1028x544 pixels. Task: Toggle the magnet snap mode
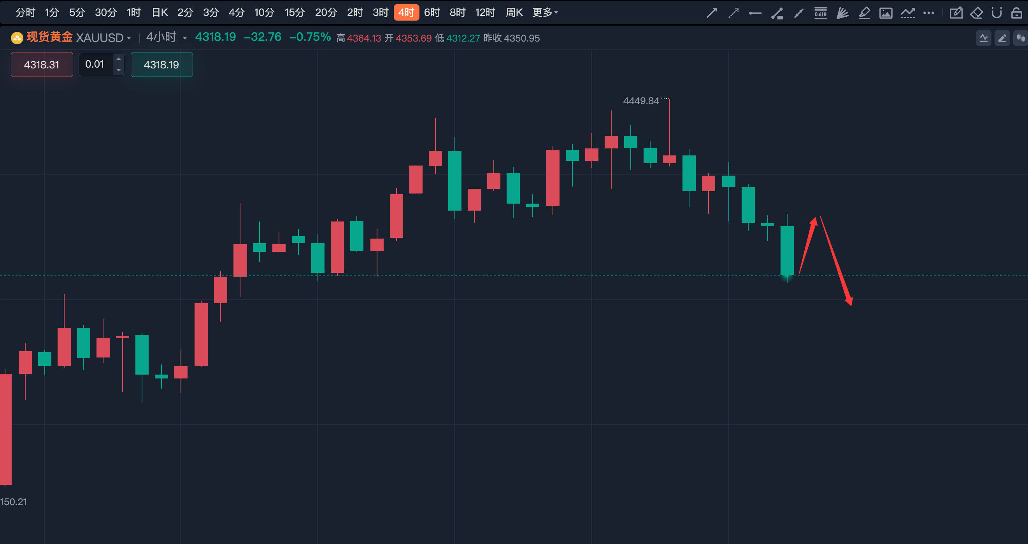997,13
